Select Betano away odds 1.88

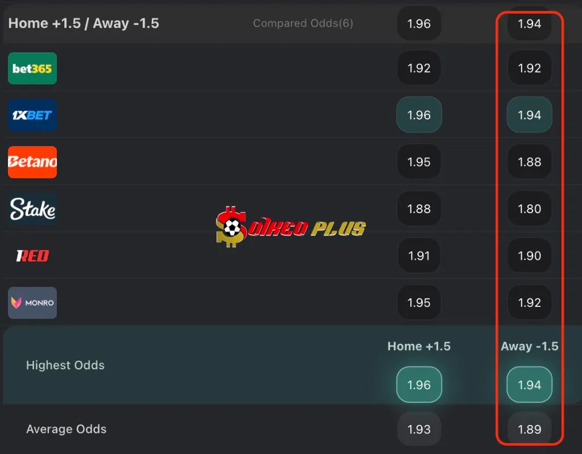point(529,162)
